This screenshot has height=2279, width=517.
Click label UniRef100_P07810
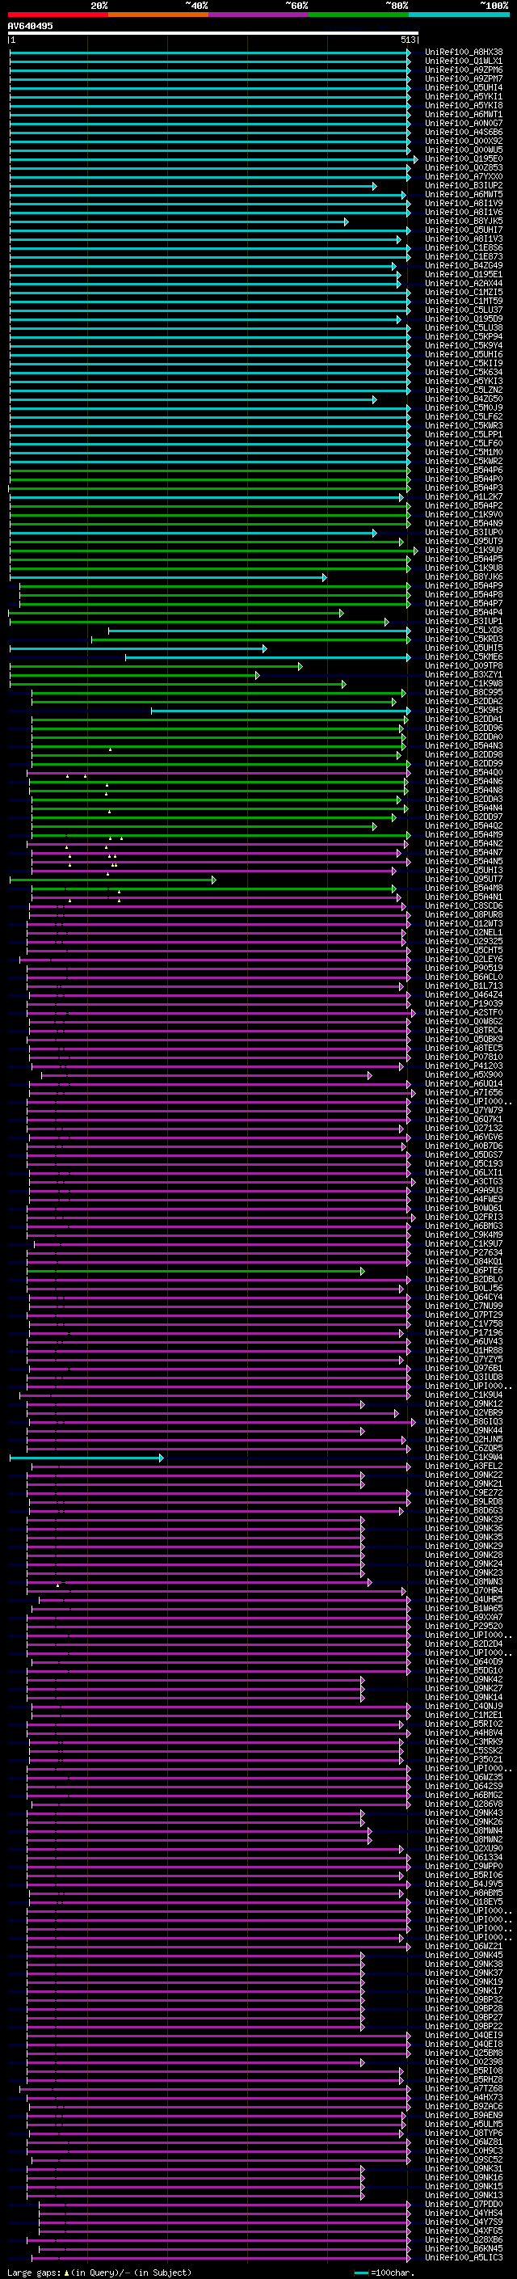(464, 1057)
